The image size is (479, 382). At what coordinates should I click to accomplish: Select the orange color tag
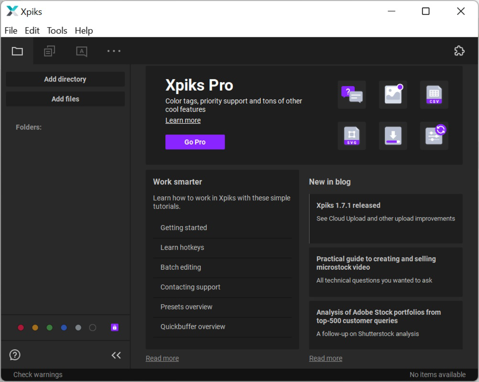tap(35, 328)
